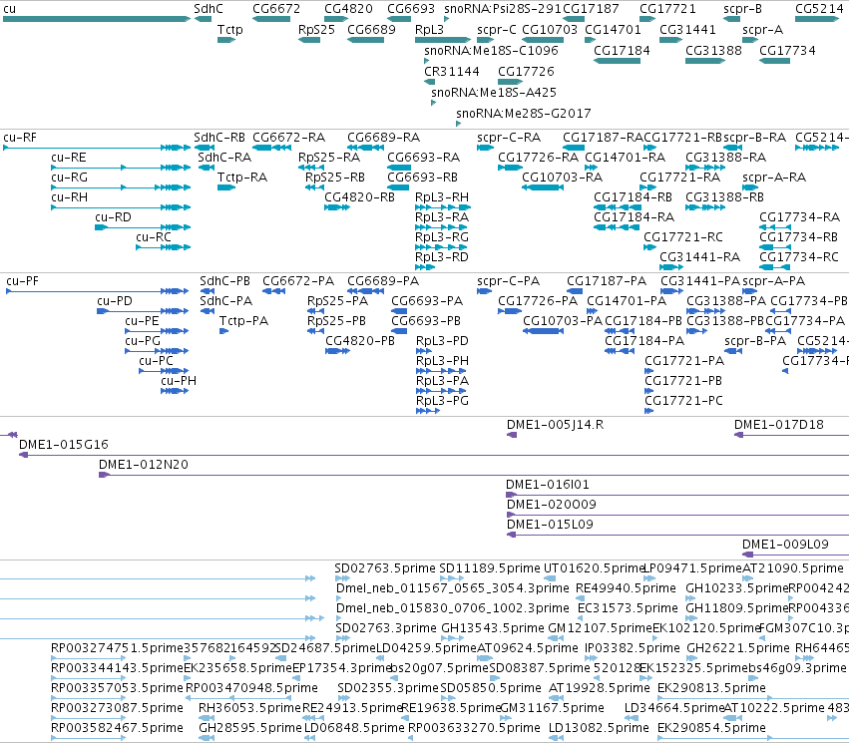
Task: Click the DME1-016I01 clone label
Action: tap(548, 485)
